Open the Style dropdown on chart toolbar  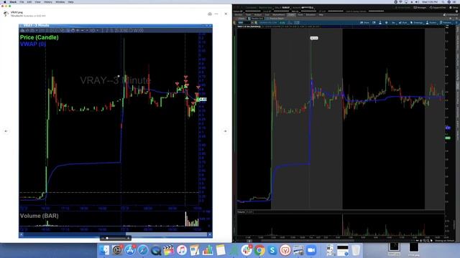pos(403,22)
